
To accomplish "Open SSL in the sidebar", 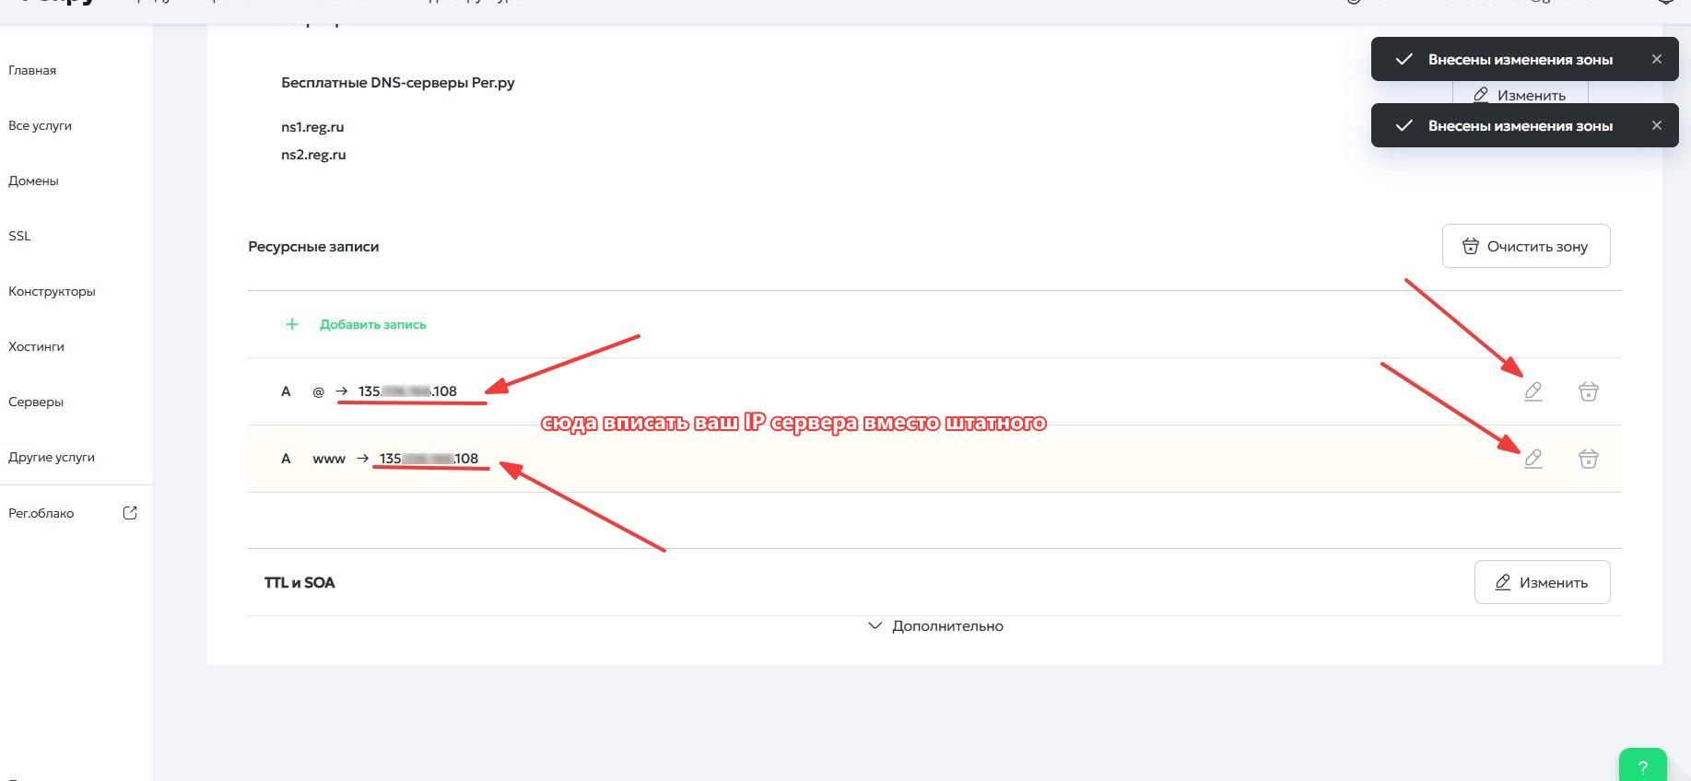I will (x=19, y=236).
